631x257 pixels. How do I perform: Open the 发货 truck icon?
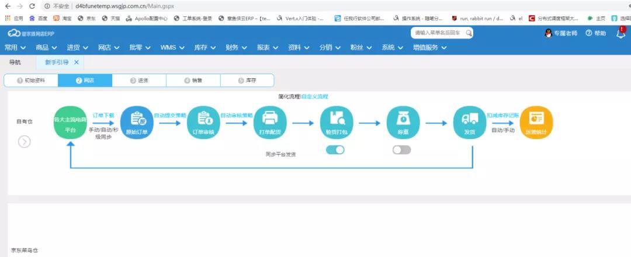[x=470, y=121]
